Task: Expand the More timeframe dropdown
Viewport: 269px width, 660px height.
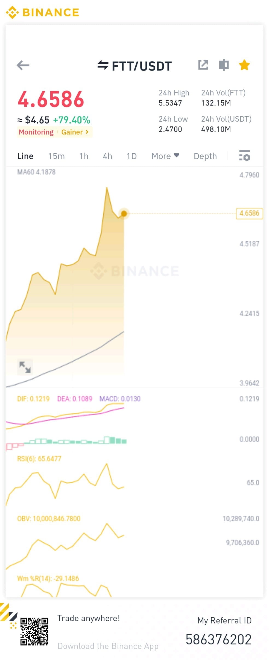Action: pos(165,156)
